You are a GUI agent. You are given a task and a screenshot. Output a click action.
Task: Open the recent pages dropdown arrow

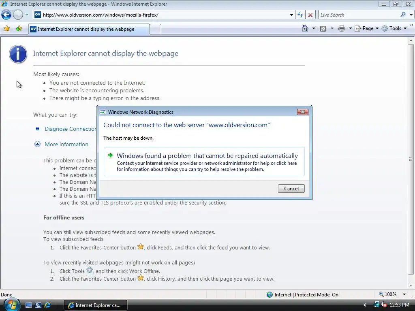click(x=27, y=15)
